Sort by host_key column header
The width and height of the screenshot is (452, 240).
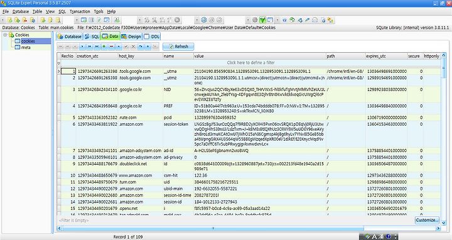pyautogui.click(x=140, y=56)
